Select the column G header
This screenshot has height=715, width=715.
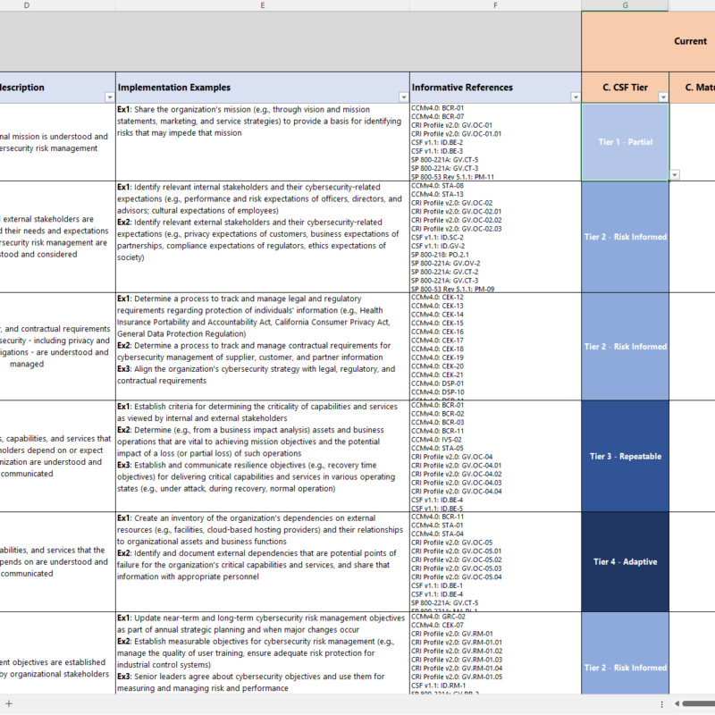625,5
